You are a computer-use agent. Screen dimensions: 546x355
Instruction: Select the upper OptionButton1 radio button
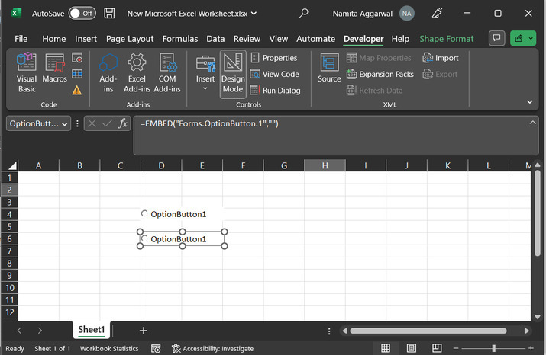point(145,214)
